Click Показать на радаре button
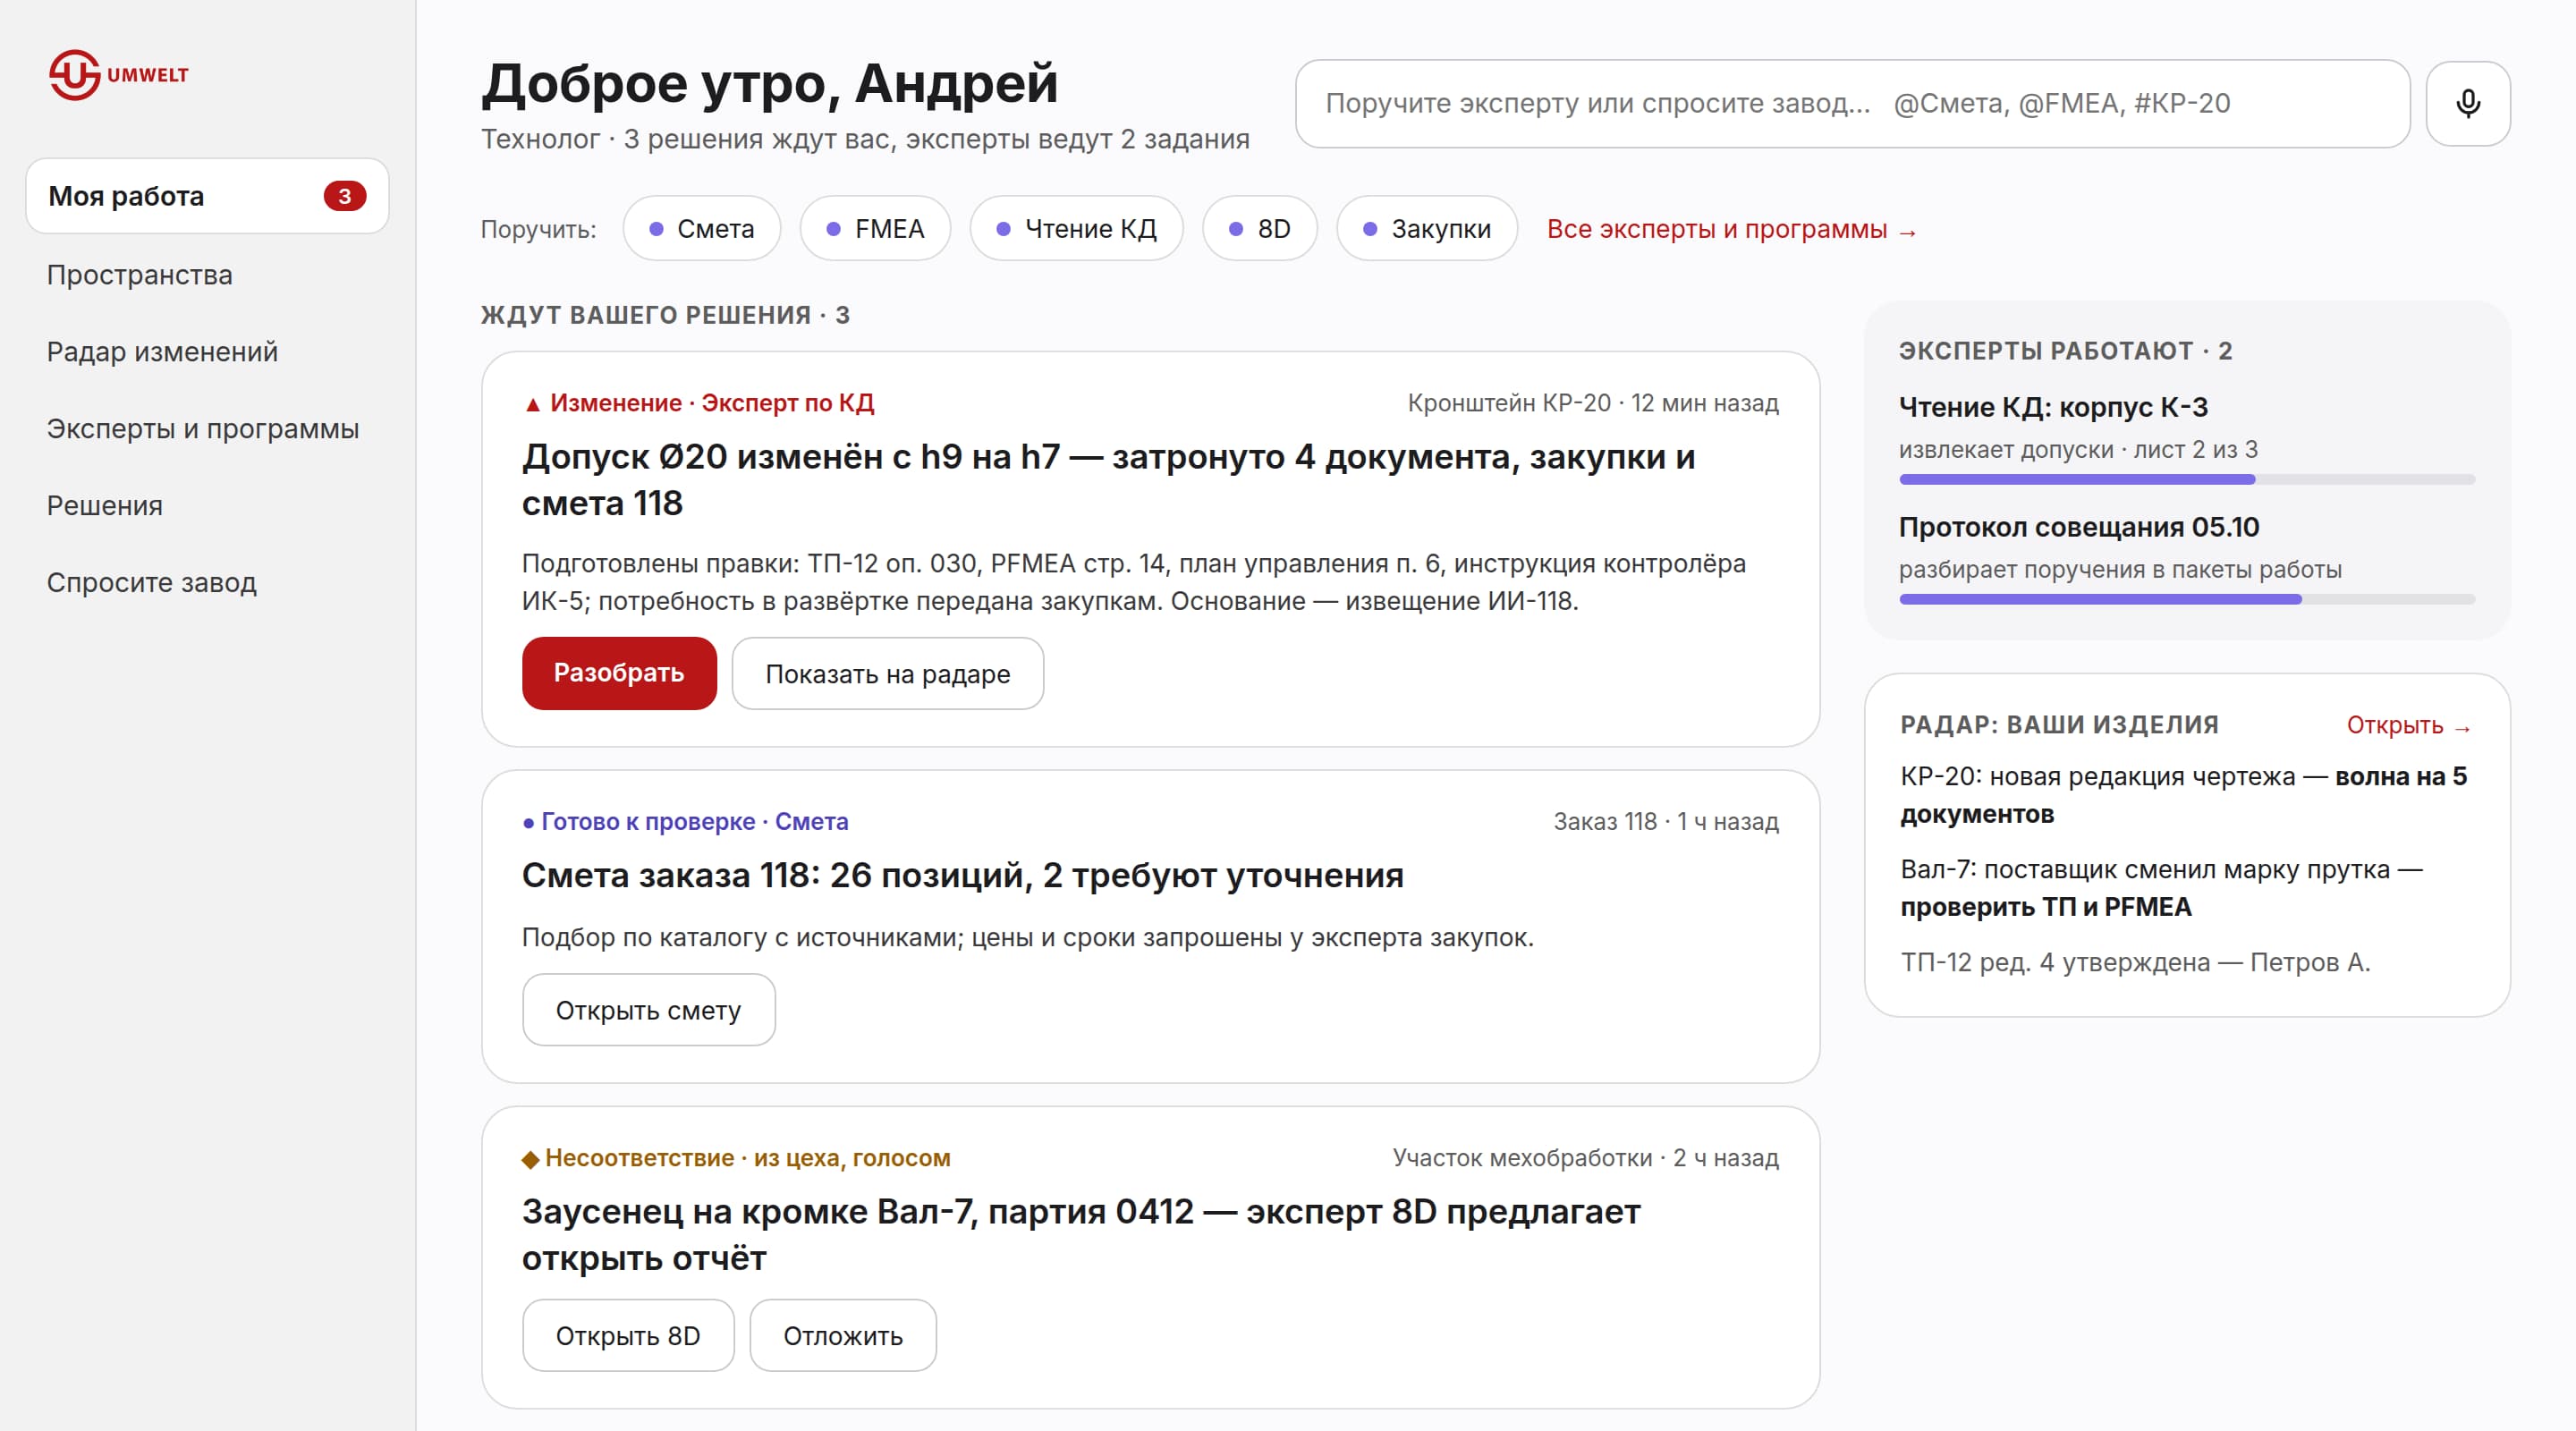This screenshot has height=1431, width=2576. [x=887, y=673]
